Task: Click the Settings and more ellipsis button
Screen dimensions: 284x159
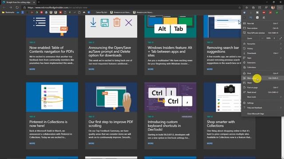Action: (x=280, y=8)
